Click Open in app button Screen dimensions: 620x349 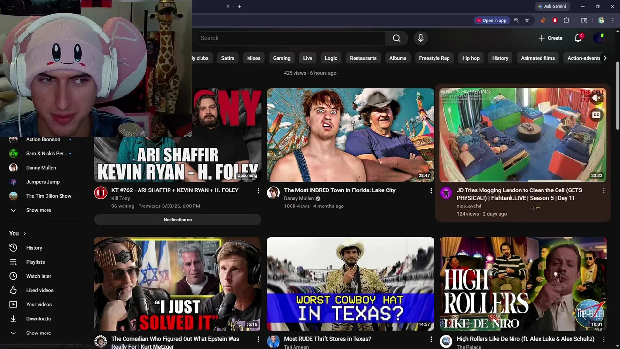tap(491, 20)
